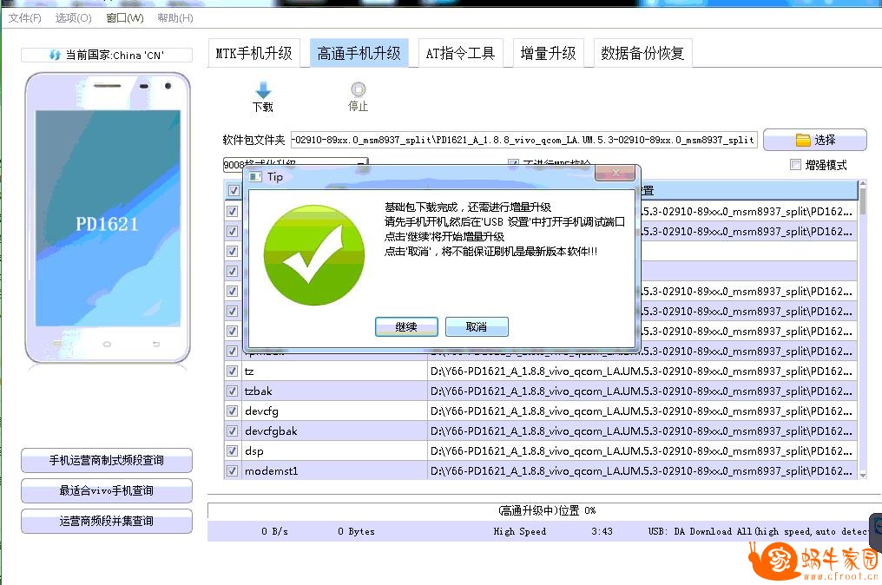Open the Help menu
This screenshot has width=882, height=585.
click(x=175, y=18)
